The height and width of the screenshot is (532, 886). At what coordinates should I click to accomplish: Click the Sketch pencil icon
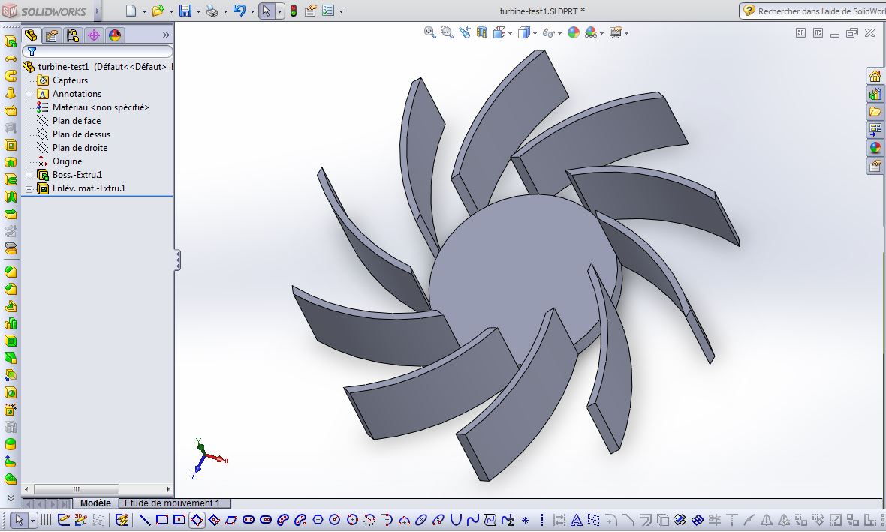pyautogui.click(x=63, y=519)
